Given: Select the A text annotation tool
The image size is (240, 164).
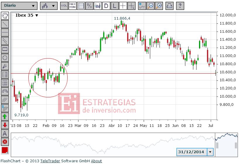Looking at the screenshot, I should pos(5,133).
